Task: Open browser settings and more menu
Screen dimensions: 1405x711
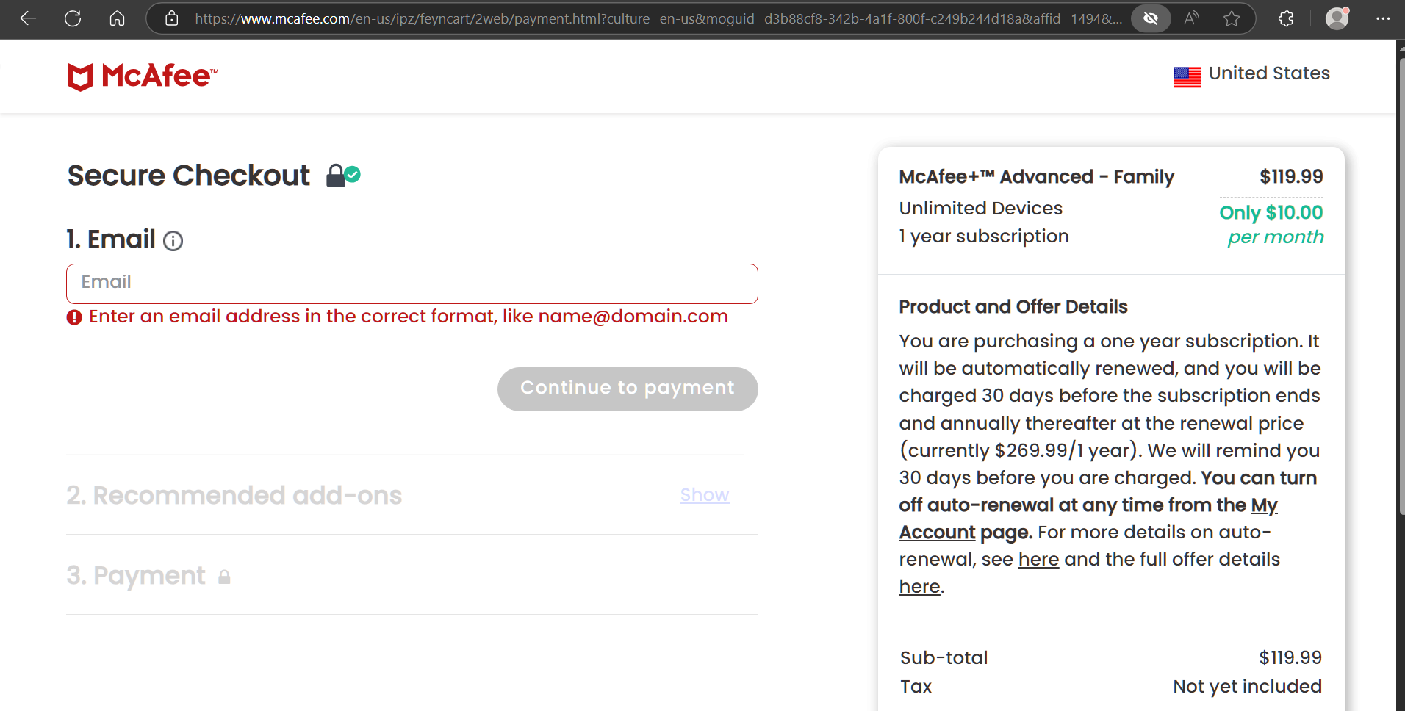Action: click(1382, 18)
